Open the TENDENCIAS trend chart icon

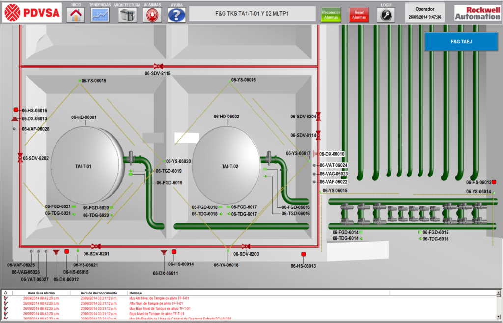click(x=101, y=15)
